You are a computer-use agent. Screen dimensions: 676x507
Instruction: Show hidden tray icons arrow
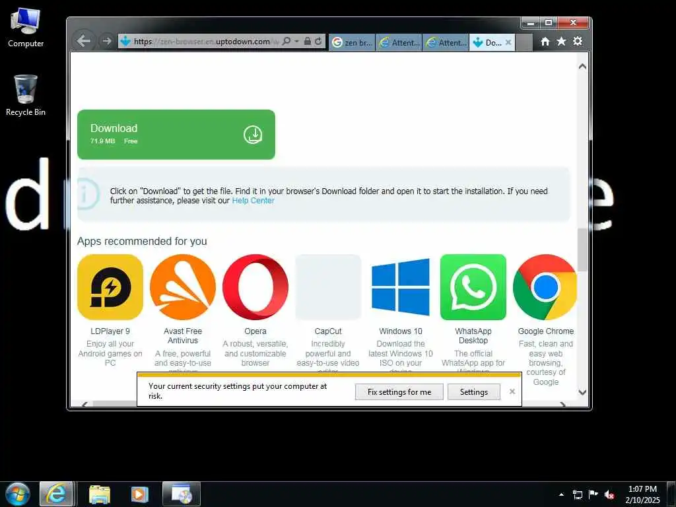[x=561, y=494]
